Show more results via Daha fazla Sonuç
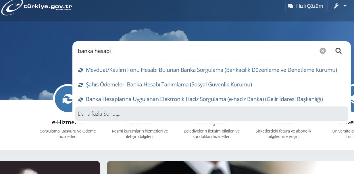The width and height of the screenshot is (354, 174). (x=211, y=114)
